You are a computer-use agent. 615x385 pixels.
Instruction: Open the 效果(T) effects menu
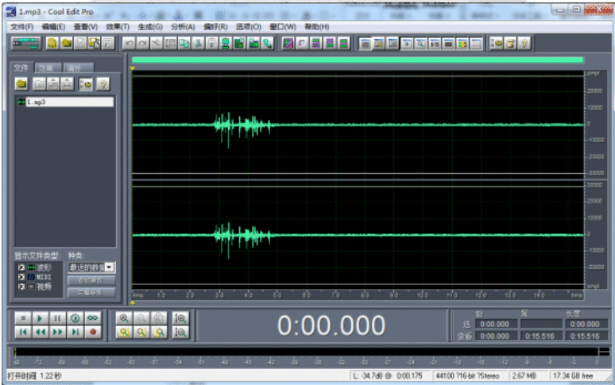[117, 26]
